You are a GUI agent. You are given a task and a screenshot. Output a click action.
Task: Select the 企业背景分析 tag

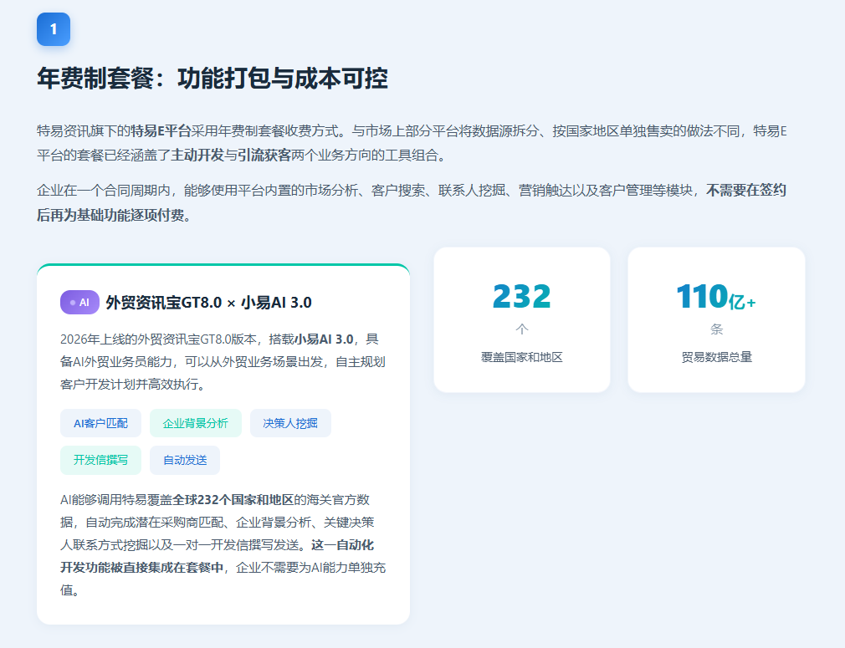pos(196,423)
